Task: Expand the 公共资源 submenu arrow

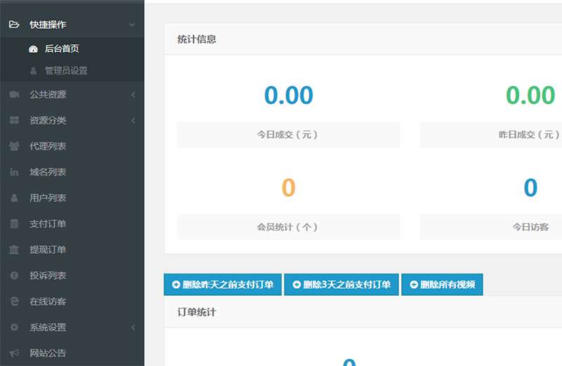Action: pos(133,95)
